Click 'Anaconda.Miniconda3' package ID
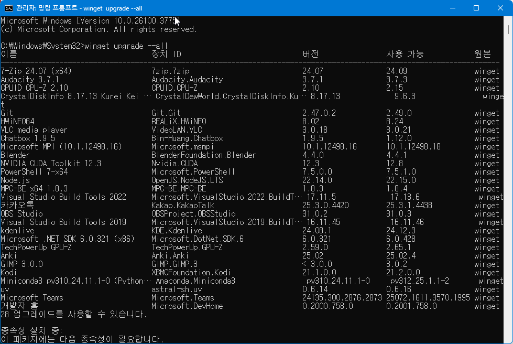The width and height of the screenshot is (513, 344). (195, 281)
